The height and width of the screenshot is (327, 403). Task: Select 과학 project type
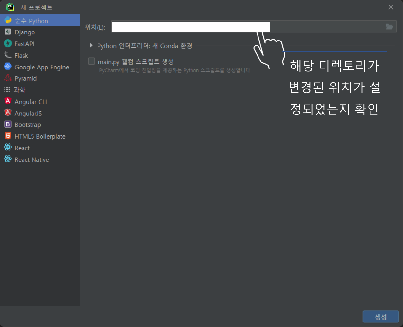[40, 90]
